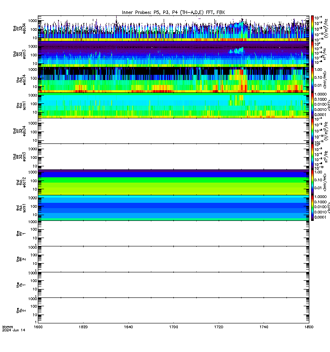This screenshot has height=352, width=330.
Task: Click the tha fbk edc34 filter bank panel
Action: [173, 80]
